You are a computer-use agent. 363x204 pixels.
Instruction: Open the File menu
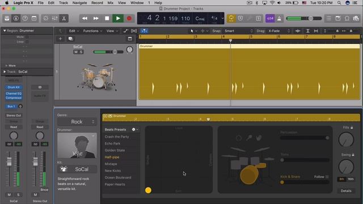(40, 3)
